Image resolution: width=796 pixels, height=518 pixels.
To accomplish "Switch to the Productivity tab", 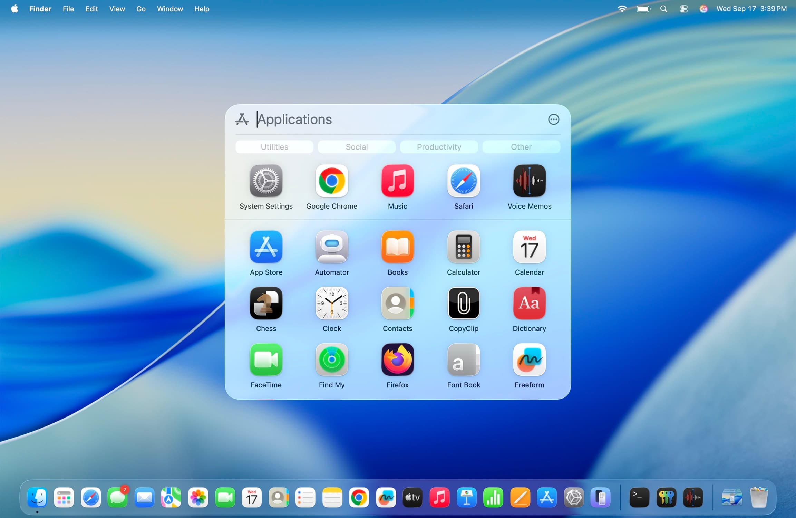I will coord(439,147).
